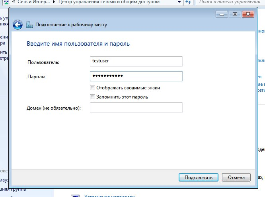The width and height of the screenshot is (265, 197).
Task: Click the troubleshooting icon beside Устранение неполадок
Action: 75,196
